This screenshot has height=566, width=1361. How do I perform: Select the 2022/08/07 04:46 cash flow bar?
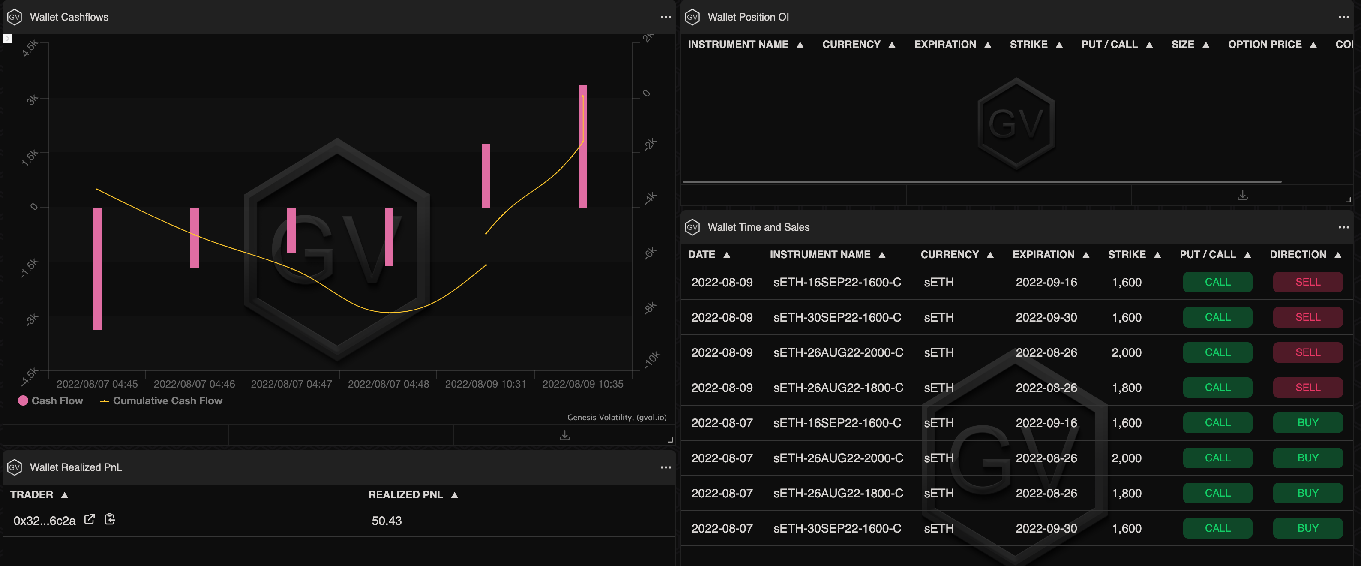tap(195, 238)
